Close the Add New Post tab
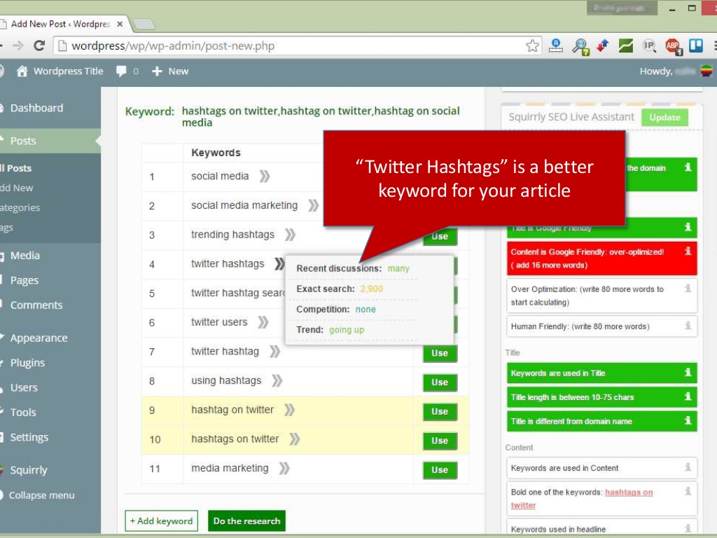 point(120,24)
